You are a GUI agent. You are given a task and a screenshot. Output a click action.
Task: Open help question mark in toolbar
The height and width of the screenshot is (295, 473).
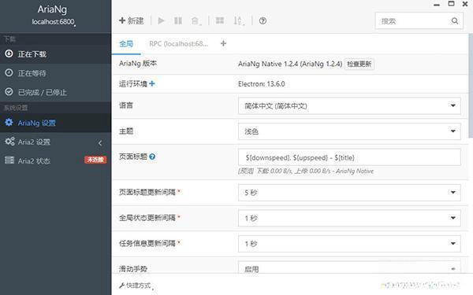263,20
